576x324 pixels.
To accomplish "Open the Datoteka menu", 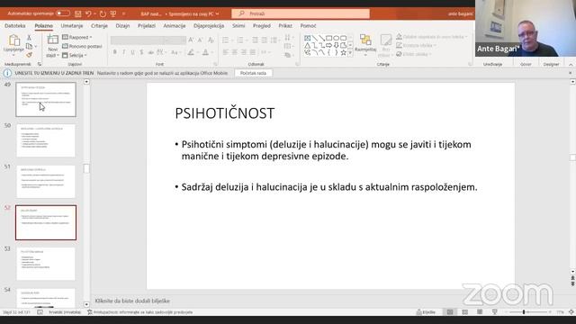I will pyautogui.click(x=15, y=26).
